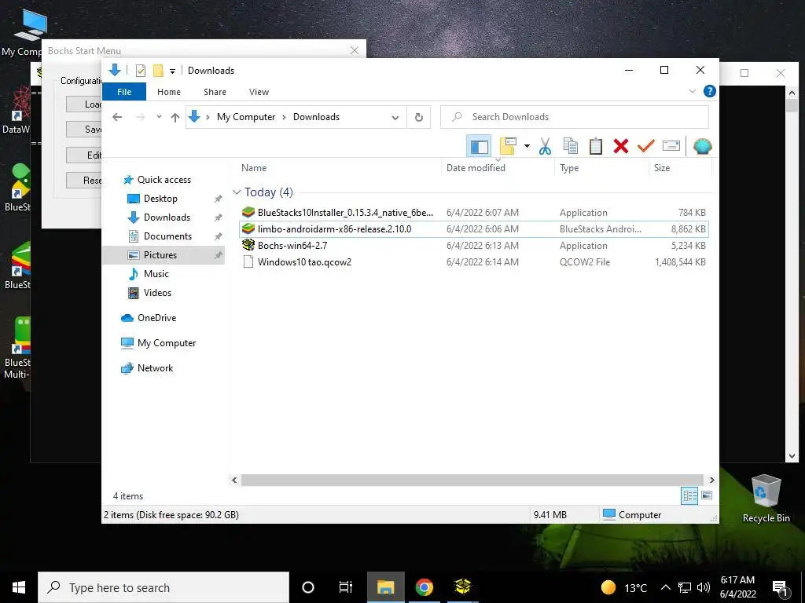Open the notification center icon
Viewport: 805px width, 603px height.
point(780,588)
